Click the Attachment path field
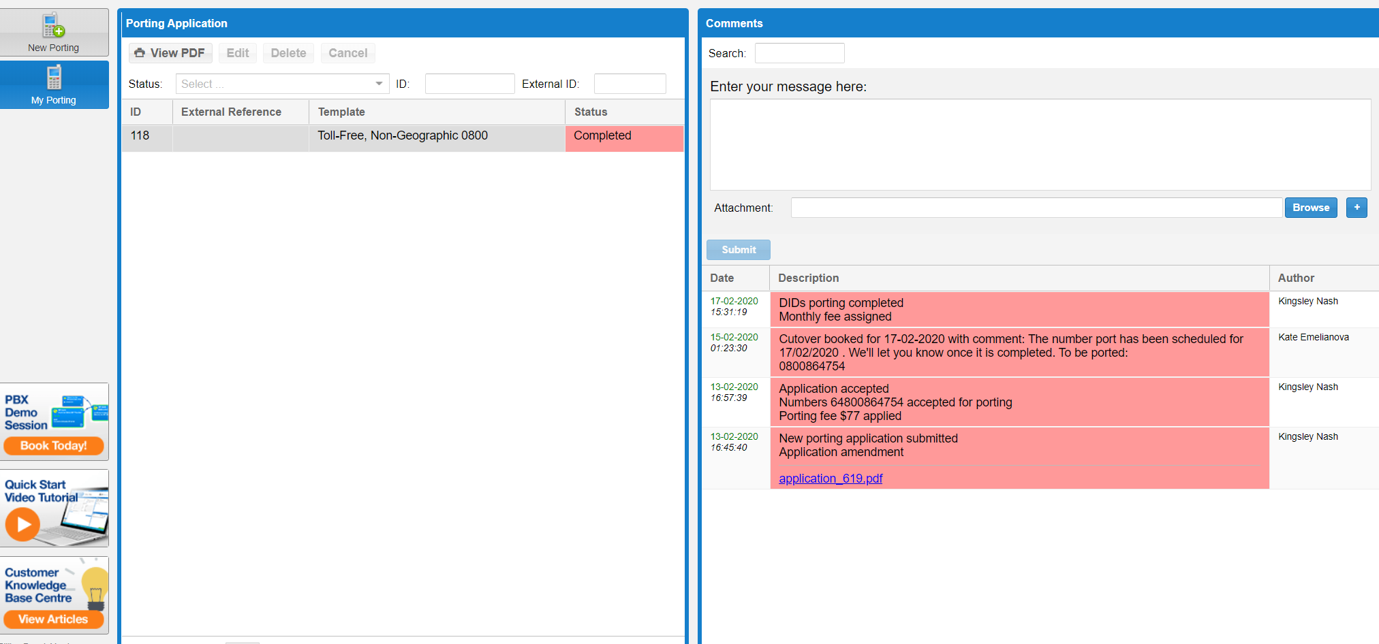This screenshot has width=1379, height=644. pos(1036,208)
